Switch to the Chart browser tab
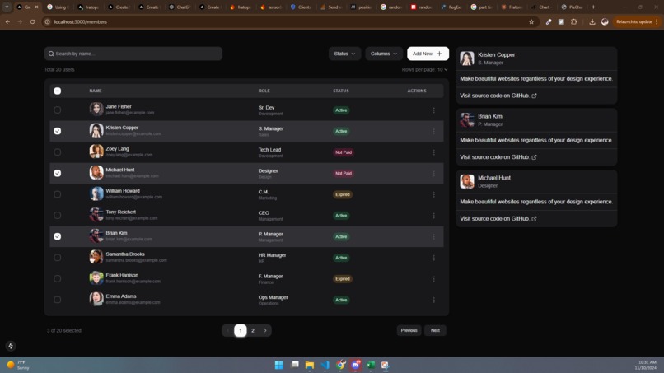 (541, 7)
